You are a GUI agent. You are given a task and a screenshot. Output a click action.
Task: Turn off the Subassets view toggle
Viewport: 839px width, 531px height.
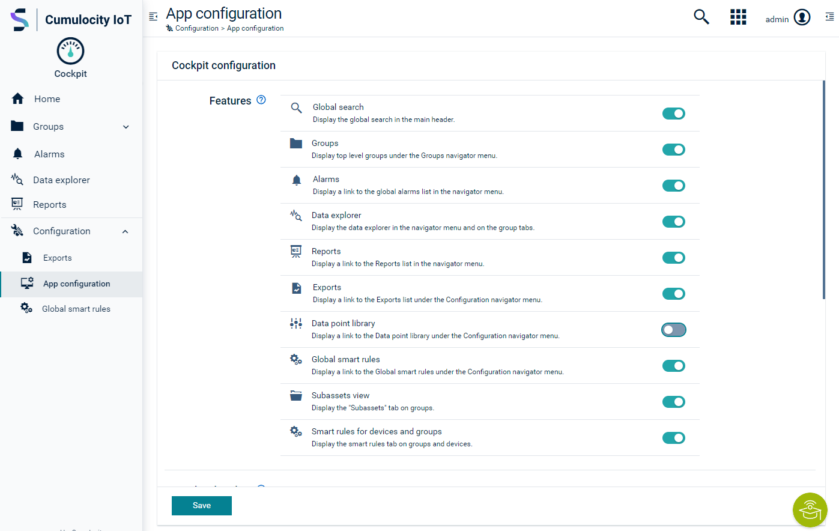(674, 402)
